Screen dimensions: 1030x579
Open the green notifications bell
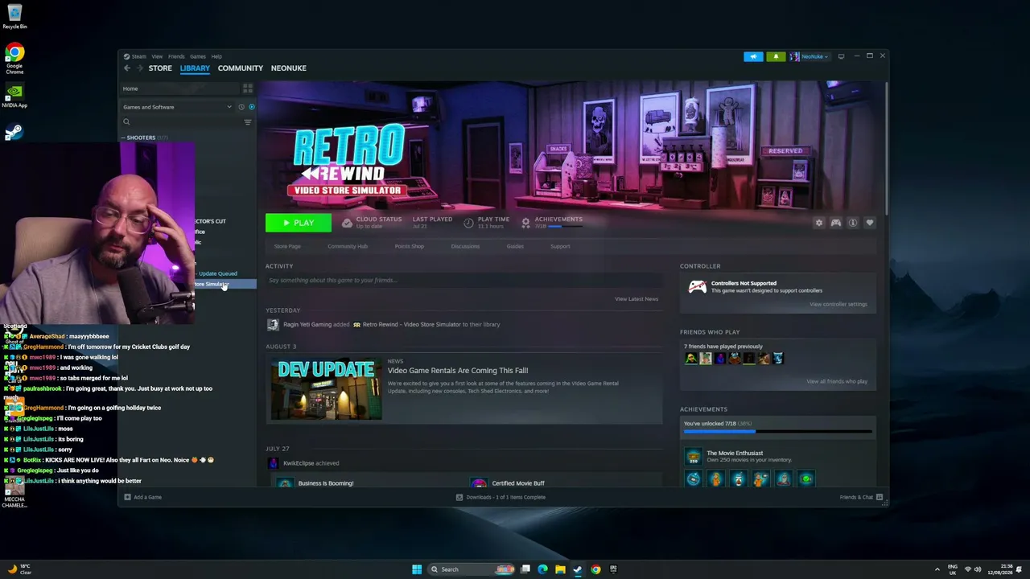tap(776, 56)
